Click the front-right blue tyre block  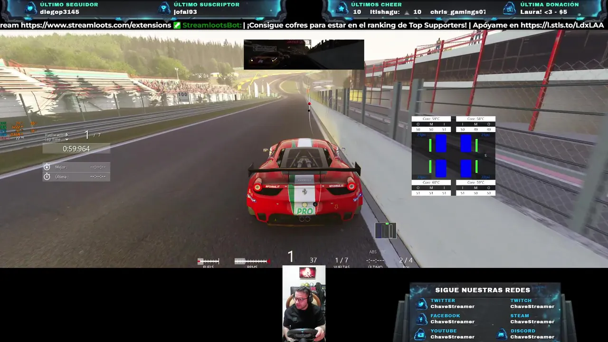465,143
